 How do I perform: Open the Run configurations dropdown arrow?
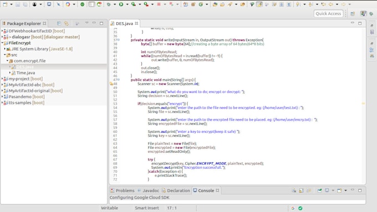coord(127,4)
